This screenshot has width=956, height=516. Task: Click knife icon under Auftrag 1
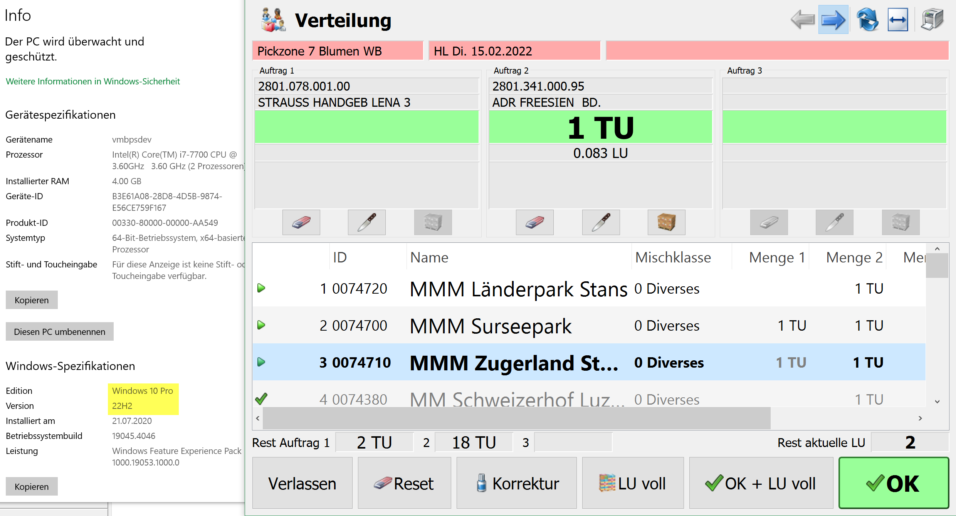coord(366,222)
